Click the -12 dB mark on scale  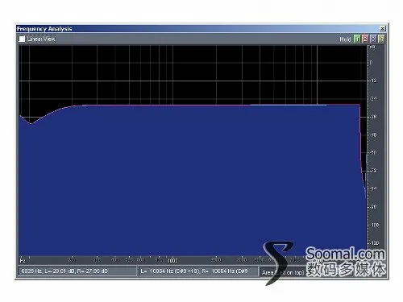click(373, 81)
